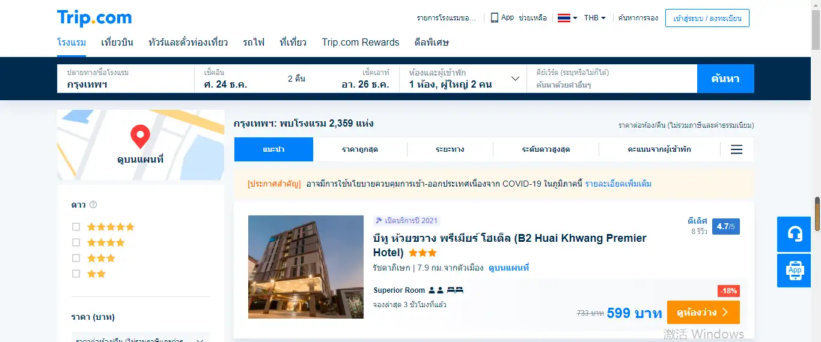Click the three-star rating of B2 hotel
The width and height of the screenshot is (821, 342).
(423, 253)
